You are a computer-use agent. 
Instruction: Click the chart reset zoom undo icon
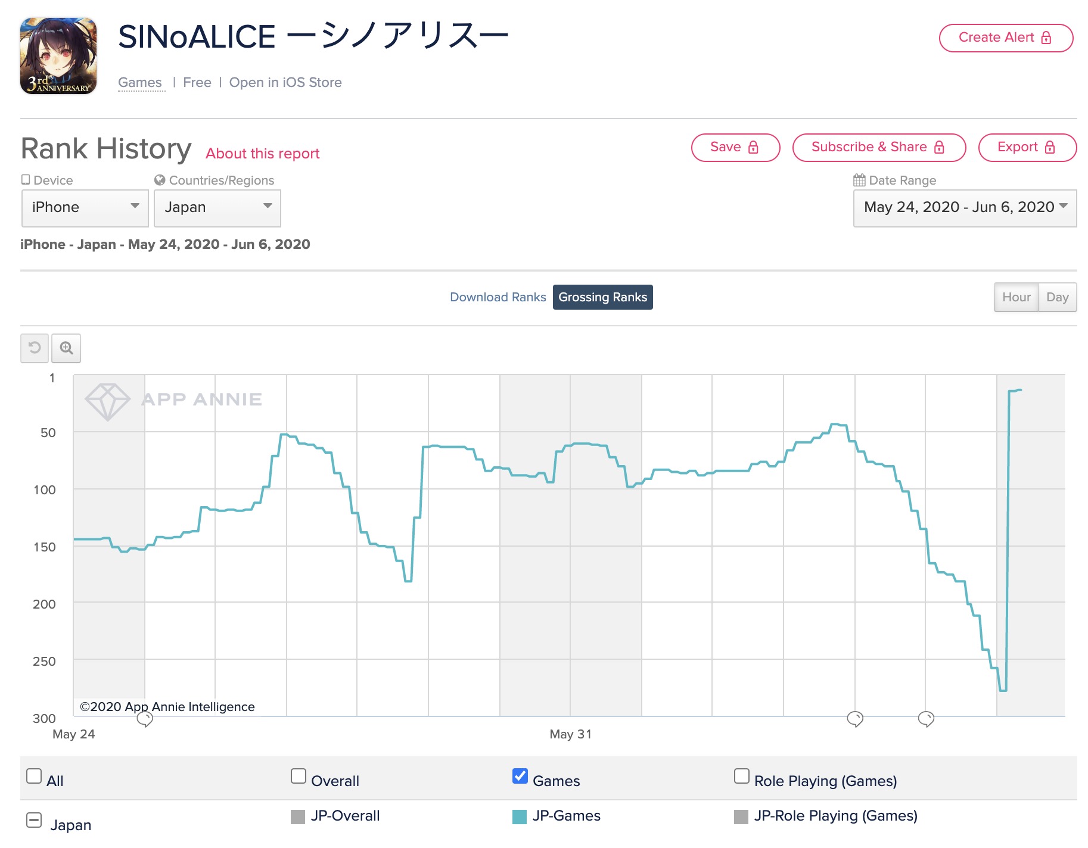click(35, 348)
